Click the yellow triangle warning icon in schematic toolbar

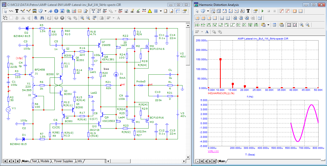[x=150, y=11]
